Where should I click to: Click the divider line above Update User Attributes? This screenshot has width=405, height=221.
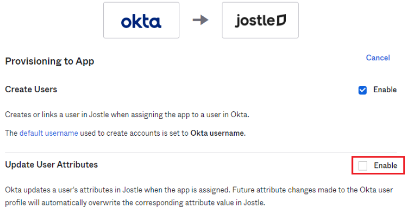201,153
